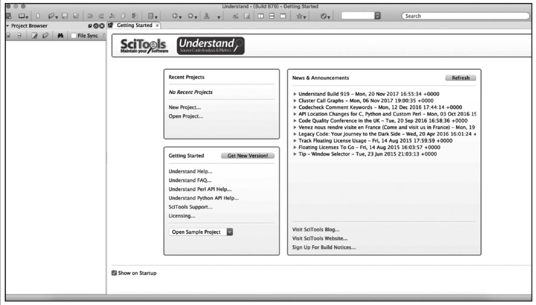Click the Cut scissors icon

point(112,16)
